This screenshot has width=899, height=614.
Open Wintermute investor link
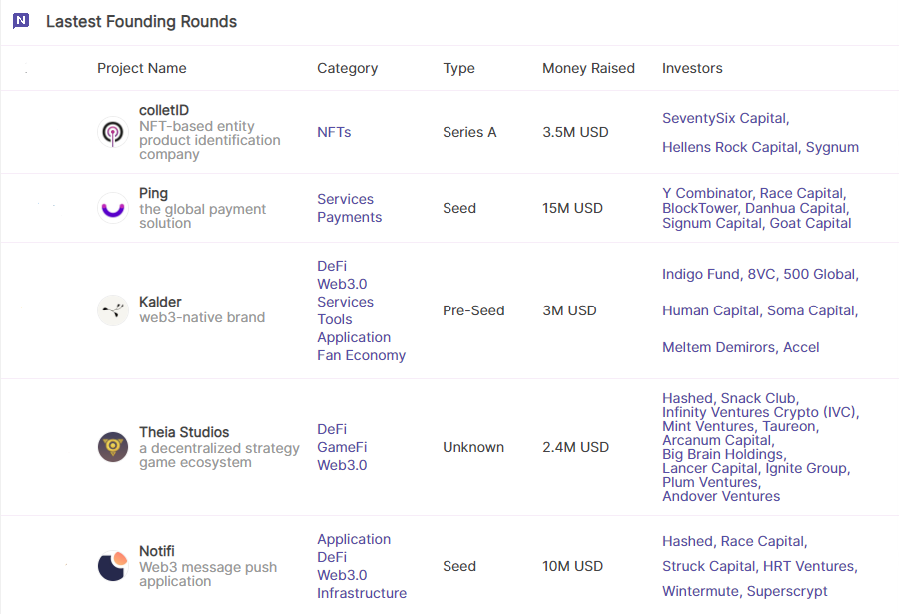(701, 591)
